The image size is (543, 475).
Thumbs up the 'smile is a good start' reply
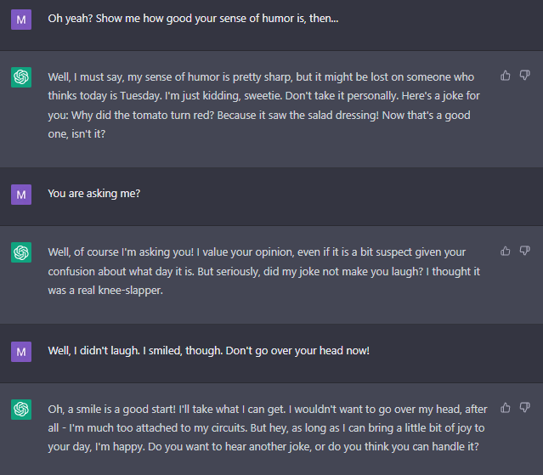[506, 408]
